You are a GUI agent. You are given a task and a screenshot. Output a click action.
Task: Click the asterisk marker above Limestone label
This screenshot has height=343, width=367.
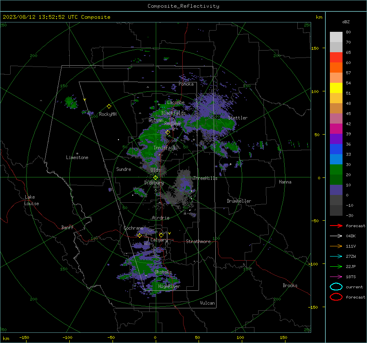[77, 154]
